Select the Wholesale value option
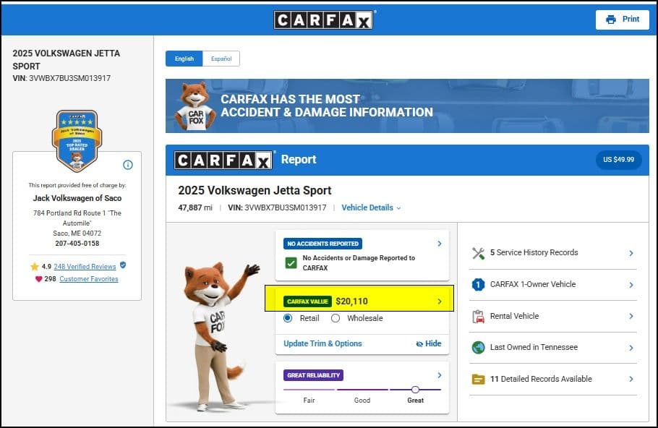The width and height of the screenshot is (658, 428). (336, 318)
